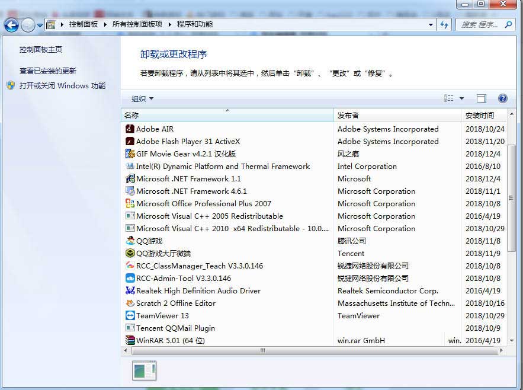Expand arrow after 所有控制面板项 breadcrumb
Screen dimensions: 523x390
coord(170,24)
